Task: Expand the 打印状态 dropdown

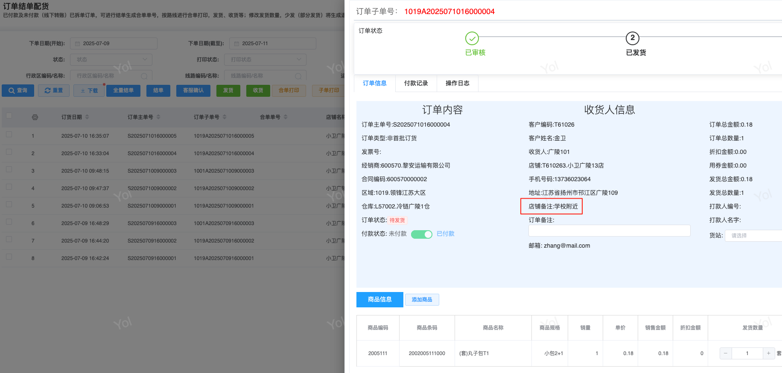Action: click(265, 60)
